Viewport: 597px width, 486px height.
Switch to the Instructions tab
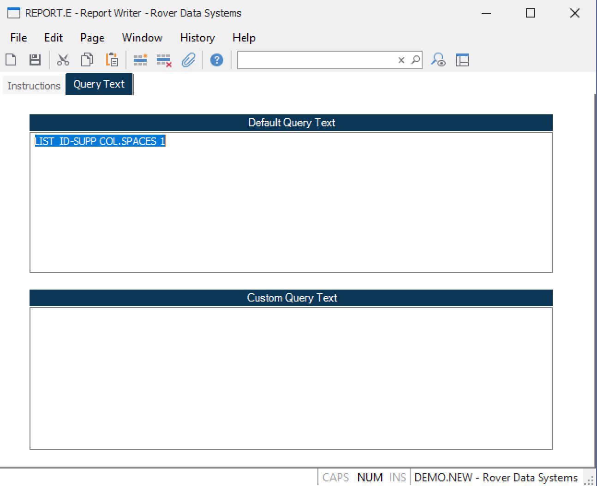click(34, 86)
